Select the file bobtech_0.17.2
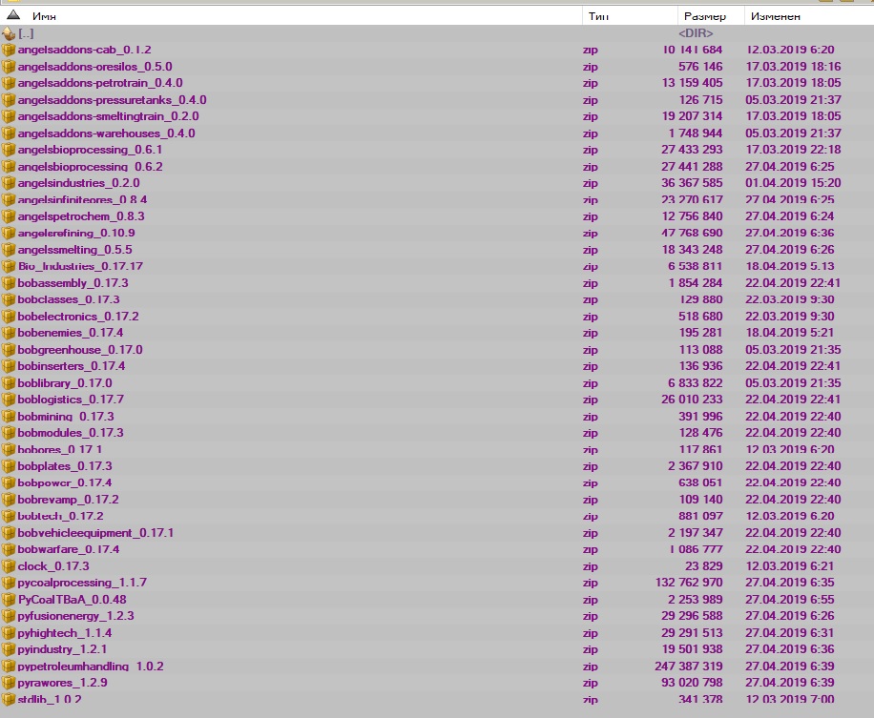Screen dimensions: 874x718 coord(61,517)
